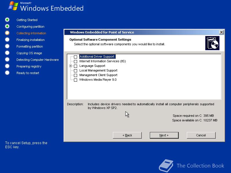The height and width of the screenshot is (173, 231).
Task: Toggle Local Management Support checkbox
Action: (75, 71)
